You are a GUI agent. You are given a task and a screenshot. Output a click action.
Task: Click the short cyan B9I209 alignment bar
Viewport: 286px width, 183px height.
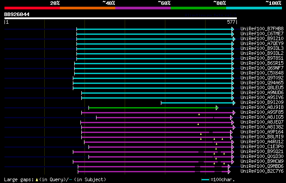[197, 103]
